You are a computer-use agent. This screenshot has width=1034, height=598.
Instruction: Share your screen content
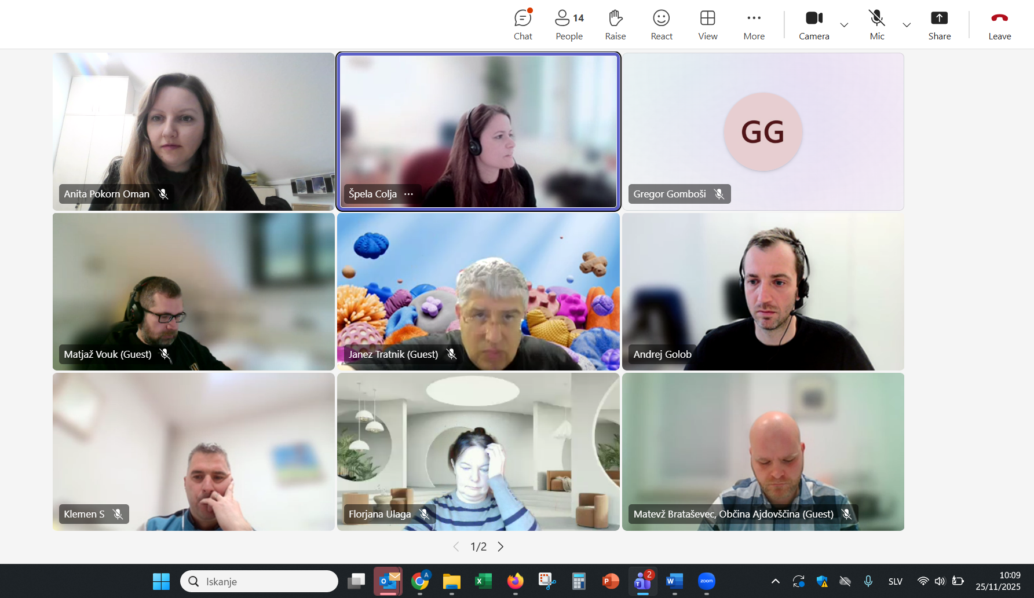pos(939,25)
